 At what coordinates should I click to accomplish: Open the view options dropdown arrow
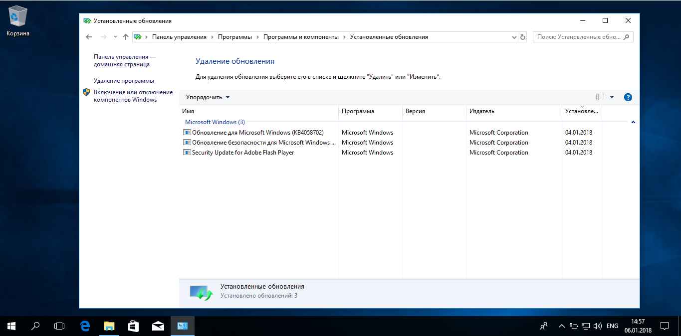(612, 97)
